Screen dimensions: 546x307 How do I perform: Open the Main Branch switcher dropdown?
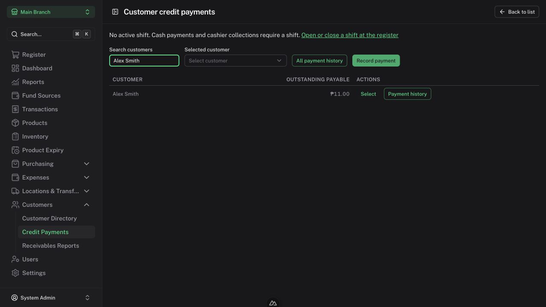51,12
